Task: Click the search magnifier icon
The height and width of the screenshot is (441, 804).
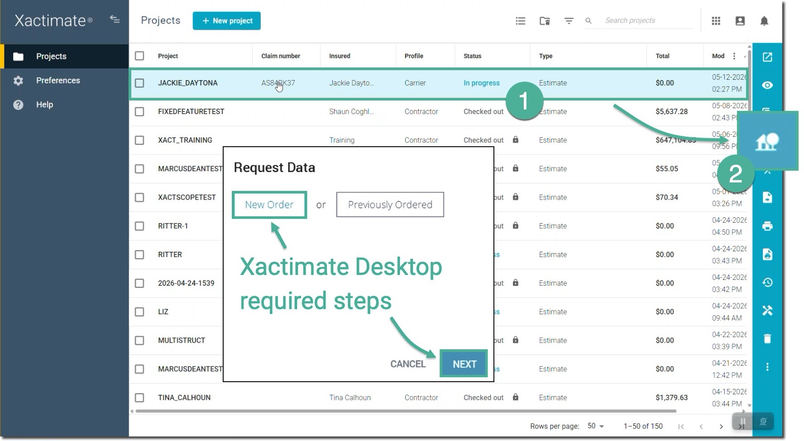Action: coord(589,21)
